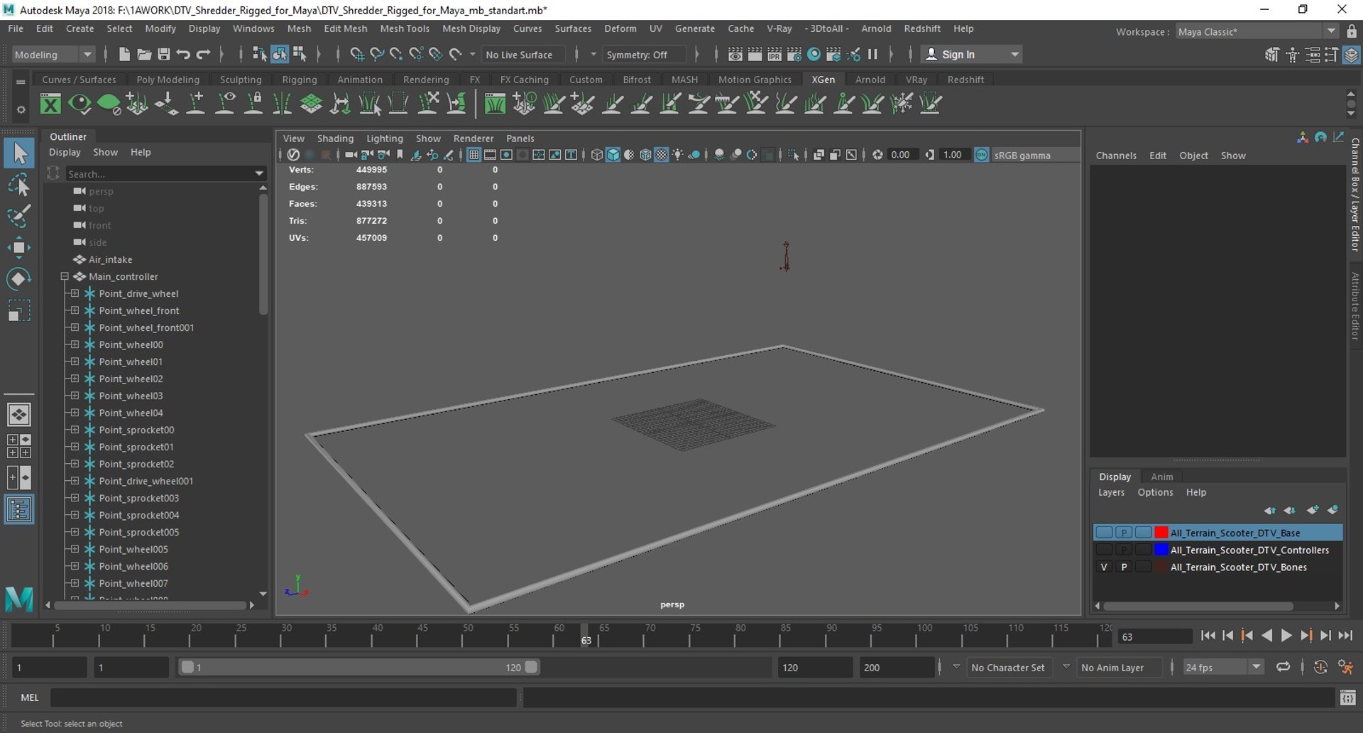1363x733 pixels.
Task: Click play forwards button
Action: coord(1286,636)
